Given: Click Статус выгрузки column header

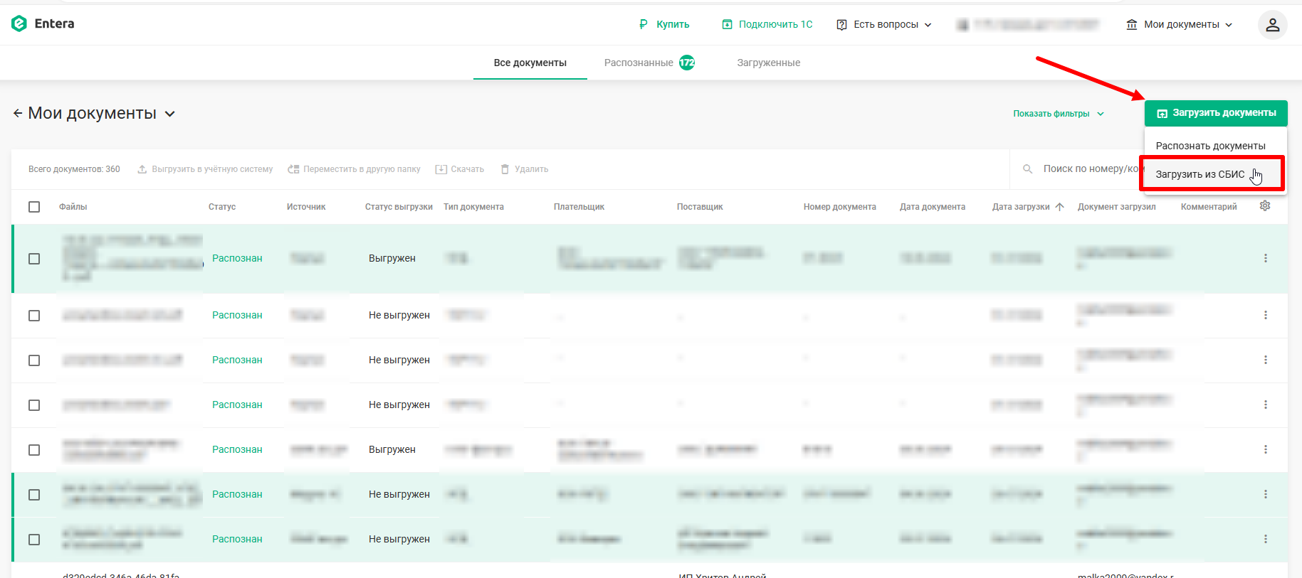Looking at the screenshot, I should coord(399,207).
